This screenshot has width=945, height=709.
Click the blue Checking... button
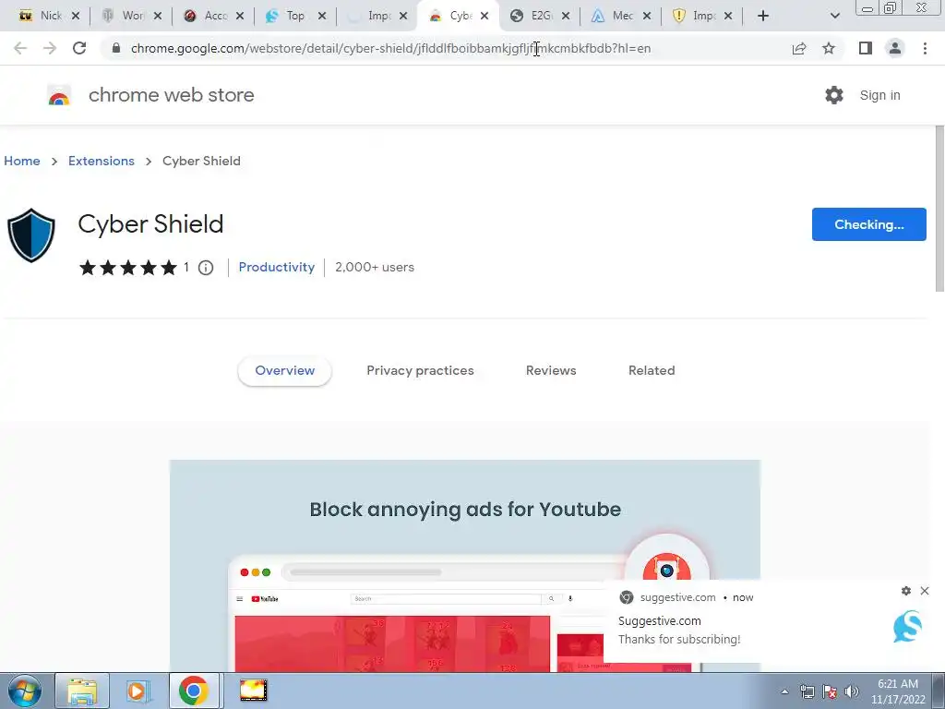[868, 224]
